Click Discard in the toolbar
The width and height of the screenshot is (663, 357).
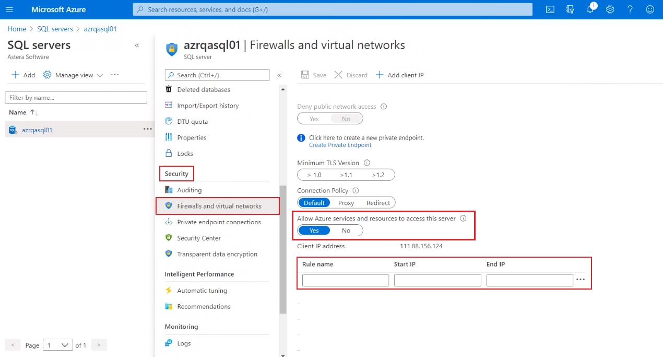(351, 75)
